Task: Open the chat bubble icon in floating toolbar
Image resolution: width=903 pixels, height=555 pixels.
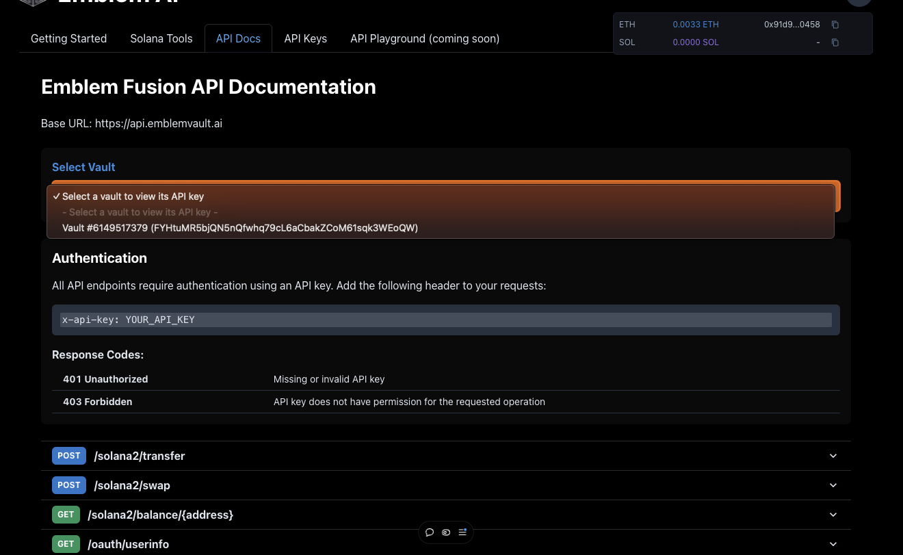Action: tap(430, 532)
